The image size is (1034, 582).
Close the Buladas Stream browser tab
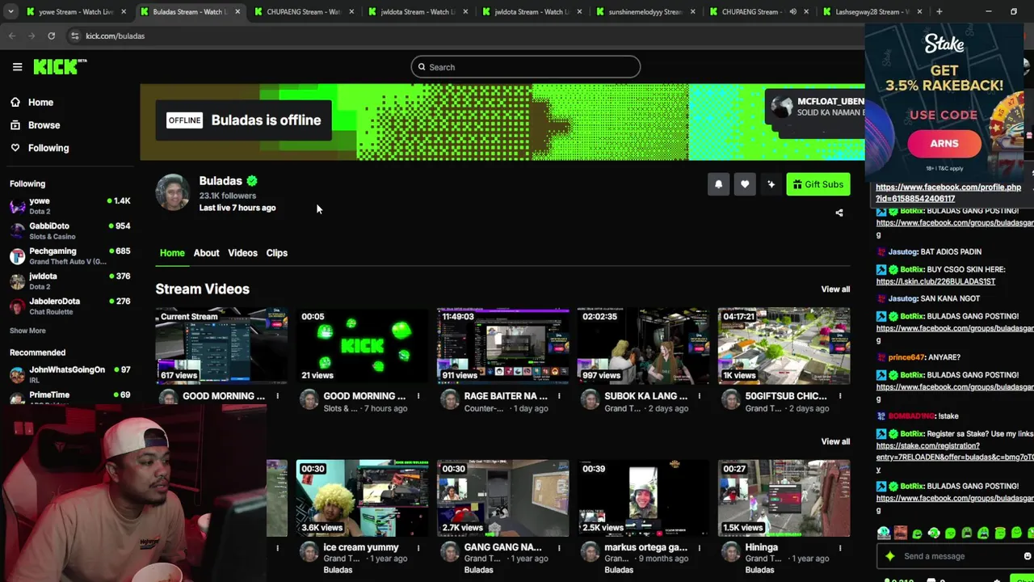point(237,12)
